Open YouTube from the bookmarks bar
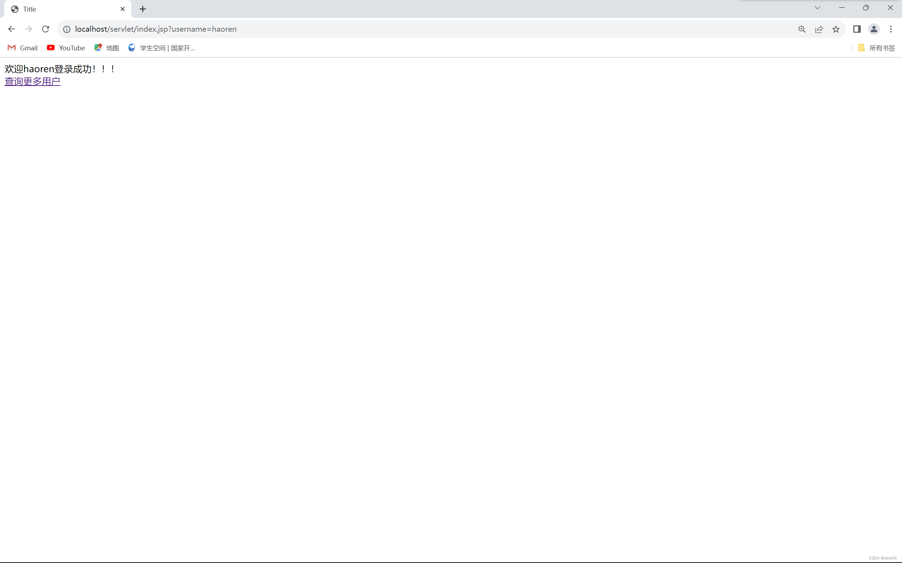This screenshot has width=902, height=563. pyautogui.click(x=66, y=48)
